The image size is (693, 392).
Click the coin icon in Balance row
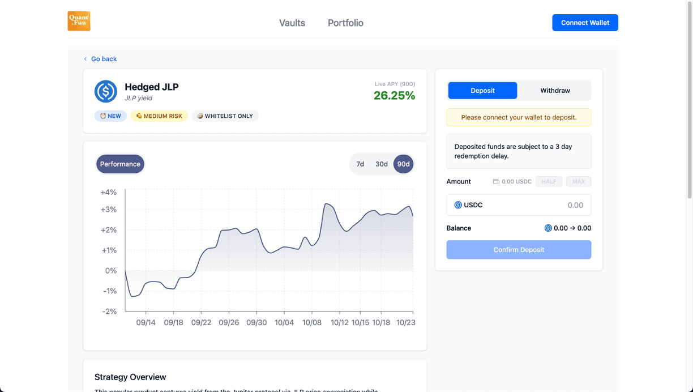coord(547,228)
